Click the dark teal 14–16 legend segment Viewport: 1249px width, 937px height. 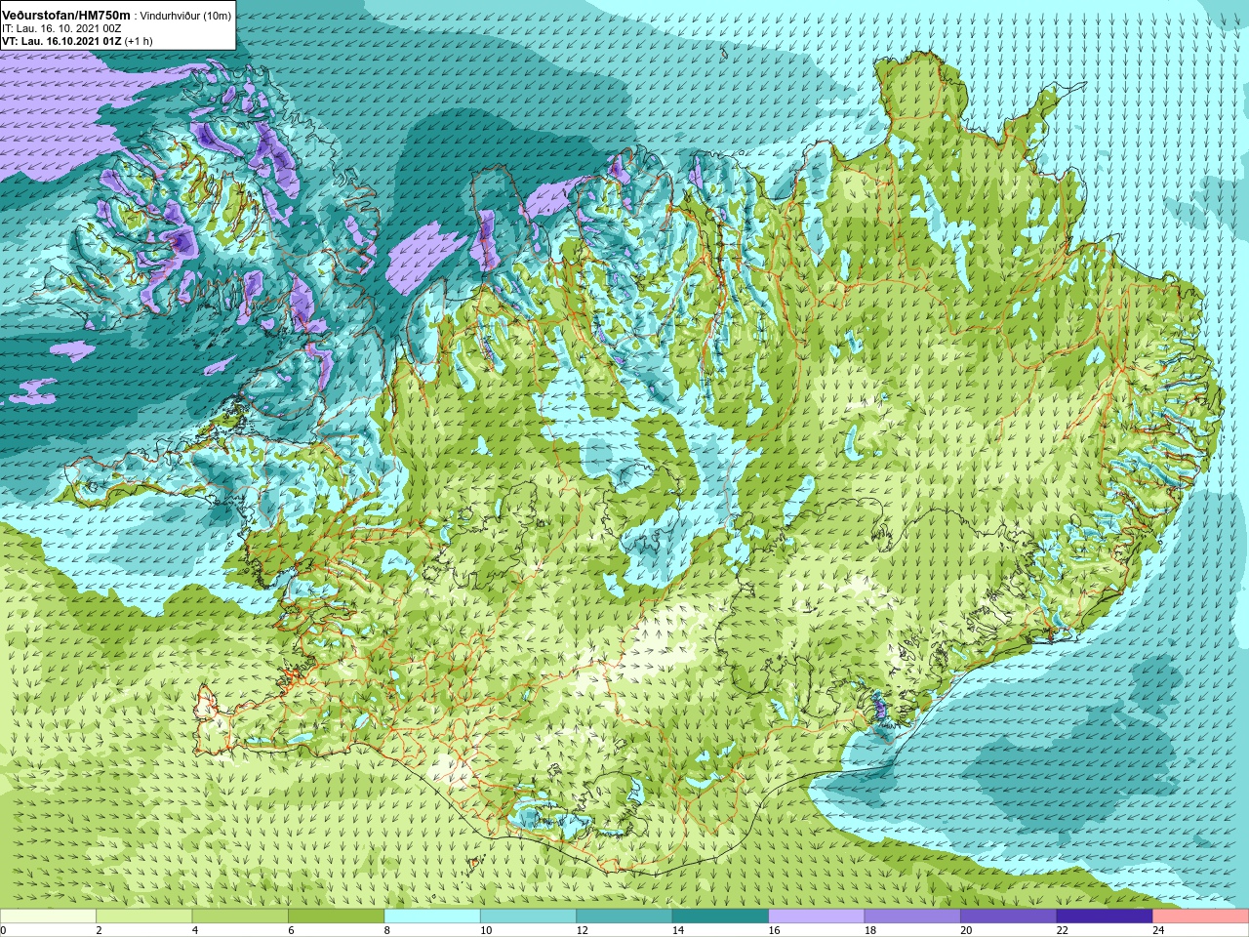pos(720,916)
